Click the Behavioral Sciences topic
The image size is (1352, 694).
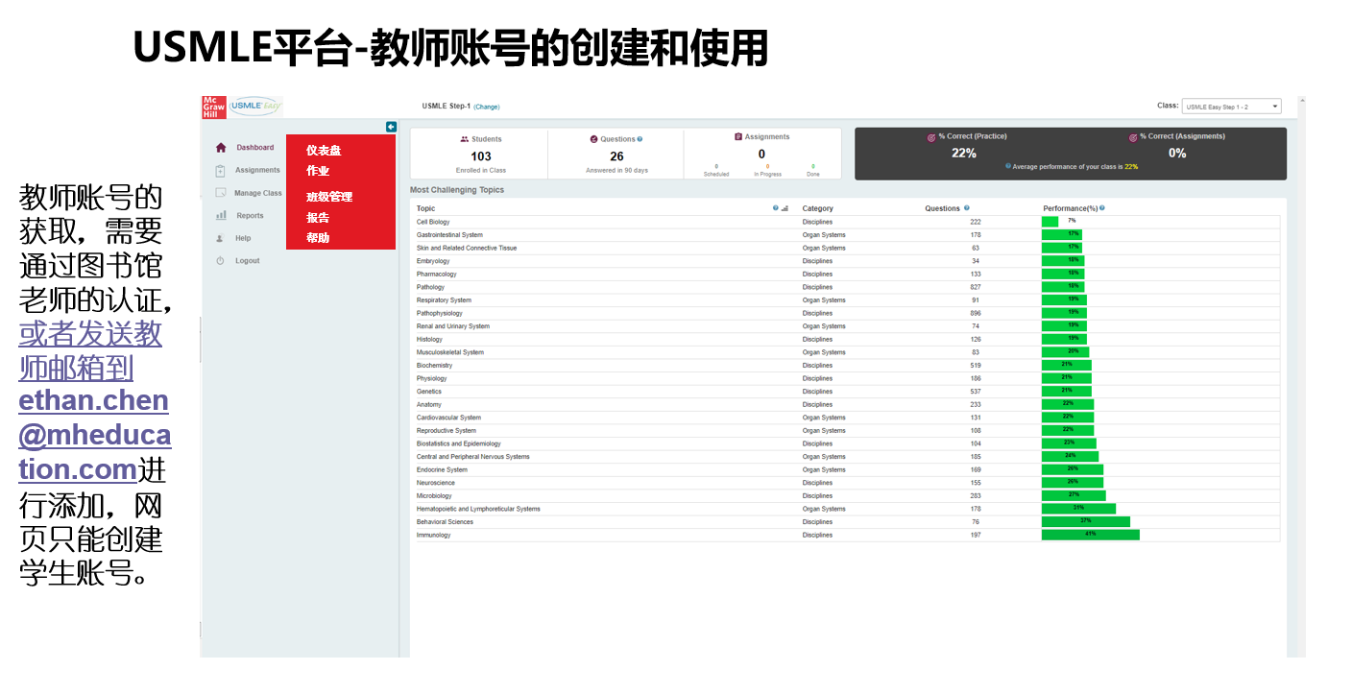(445, 522)
